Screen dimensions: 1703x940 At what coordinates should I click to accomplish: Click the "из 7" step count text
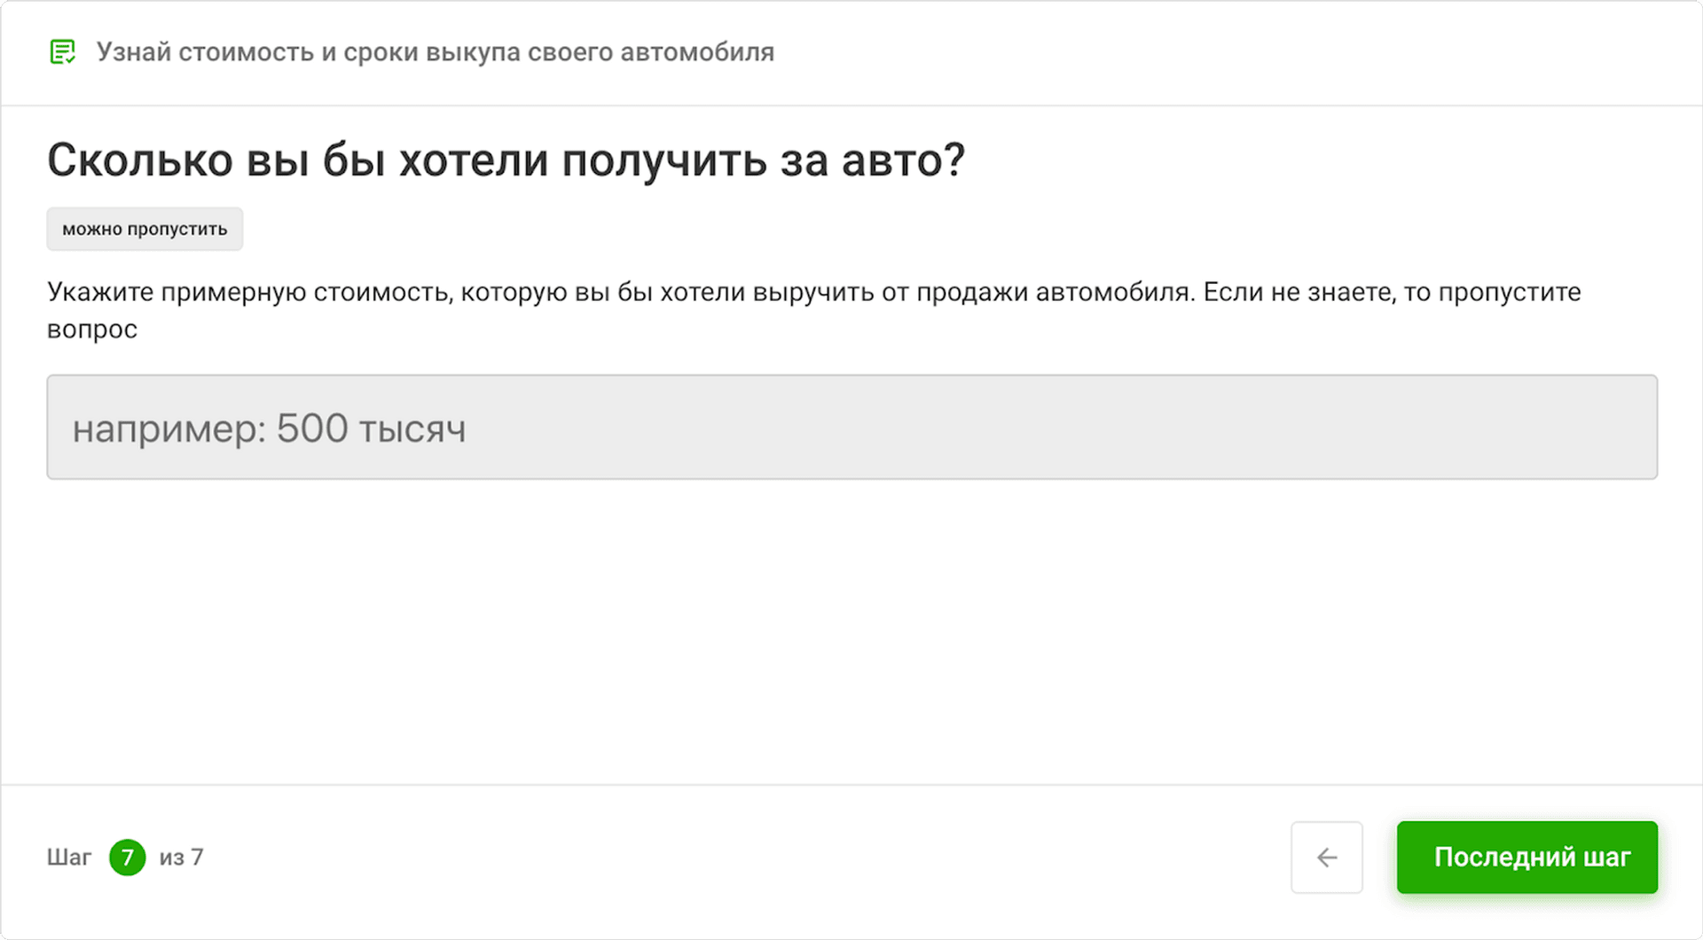tap(182, 858)
